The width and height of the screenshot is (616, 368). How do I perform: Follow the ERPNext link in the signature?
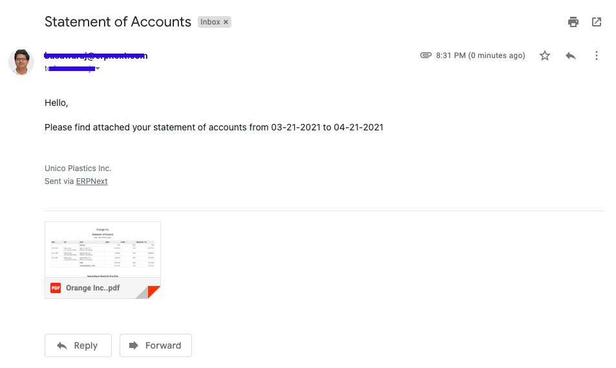(92, 181)
